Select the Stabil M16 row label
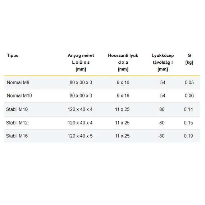The image size is (205, 205). 17,136
